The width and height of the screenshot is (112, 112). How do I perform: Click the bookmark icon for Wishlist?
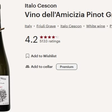27,56
